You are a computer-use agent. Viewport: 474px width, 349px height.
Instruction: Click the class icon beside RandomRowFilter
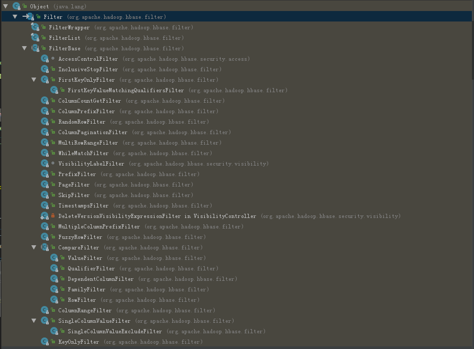pyautogui.click(x=45, y=122)
